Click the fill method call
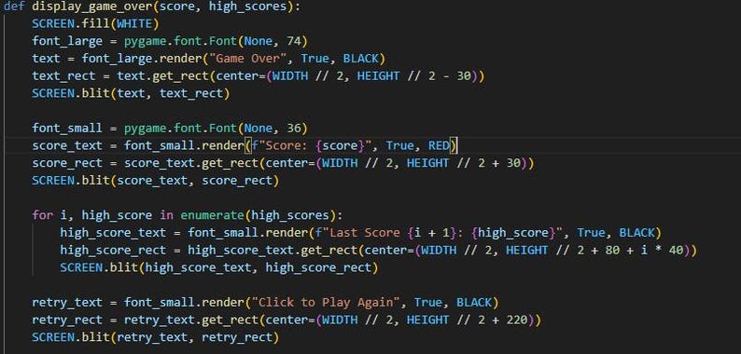Screen dimensions: 741x354 [x=96, y=23]
